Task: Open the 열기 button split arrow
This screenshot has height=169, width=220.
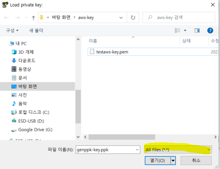Action: pyautogui.click(x=173, y=160)
